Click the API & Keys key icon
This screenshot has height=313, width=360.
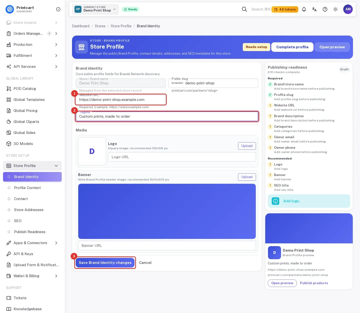click(9, 254)
